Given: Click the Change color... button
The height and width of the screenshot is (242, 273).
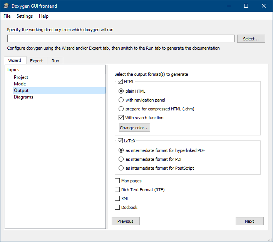Looking at the screenshot, I should tap(134, 128).
